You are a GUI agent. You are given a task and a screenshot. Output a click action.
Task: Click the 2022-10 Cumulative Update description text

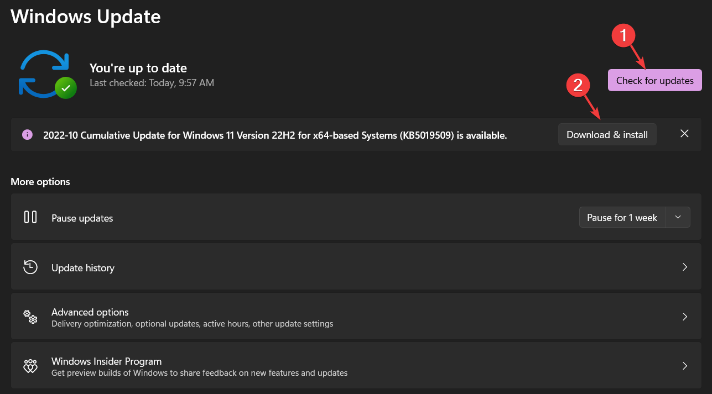coord(275,135)
